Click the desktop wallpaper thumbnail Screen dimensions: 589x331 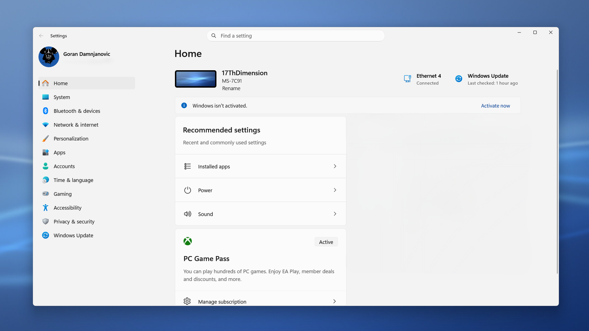click(x=196, y=79)
